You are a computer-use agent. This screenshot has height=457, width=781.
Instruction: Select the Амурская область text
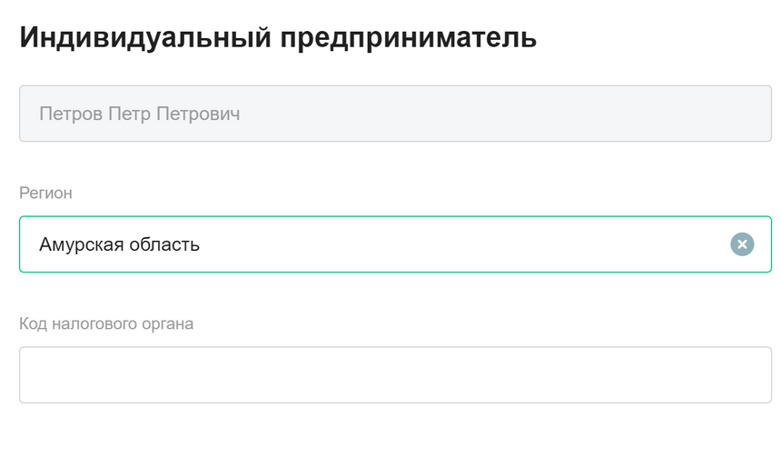coord(120,244)
